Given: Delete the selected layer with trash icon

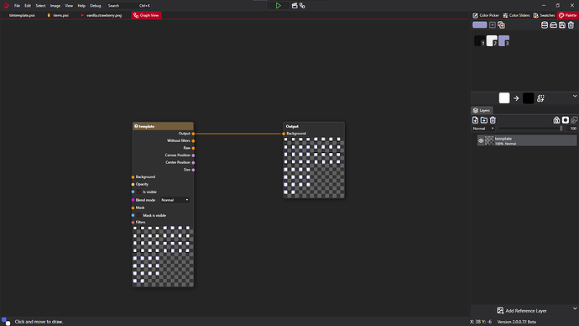Looking at the screenshot, I should click(493, 120).
